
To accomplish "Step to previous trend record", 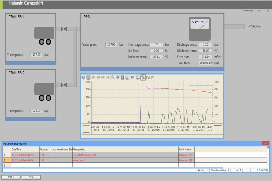I will coord(98,77).
